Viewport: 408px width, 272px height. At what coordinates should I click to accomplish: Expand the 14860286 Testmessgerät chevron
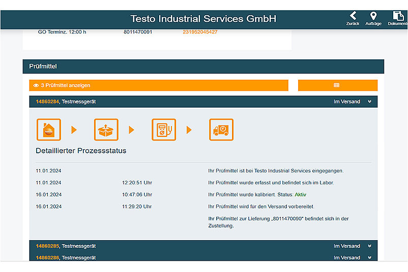[369, 257]
